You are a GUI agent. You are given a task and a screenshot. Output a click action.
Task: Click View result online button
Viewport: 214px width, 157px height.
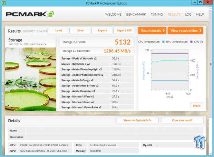pyautogui.click(x=185, y=30)
